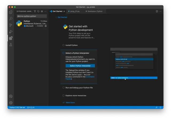Screen dimensions: 171x119
Task: Open the Accounts icon in activity bar
Action: 11,96
